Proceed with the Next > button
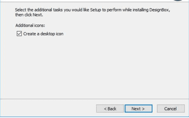The image size is (189, 118). click(138, 109)
